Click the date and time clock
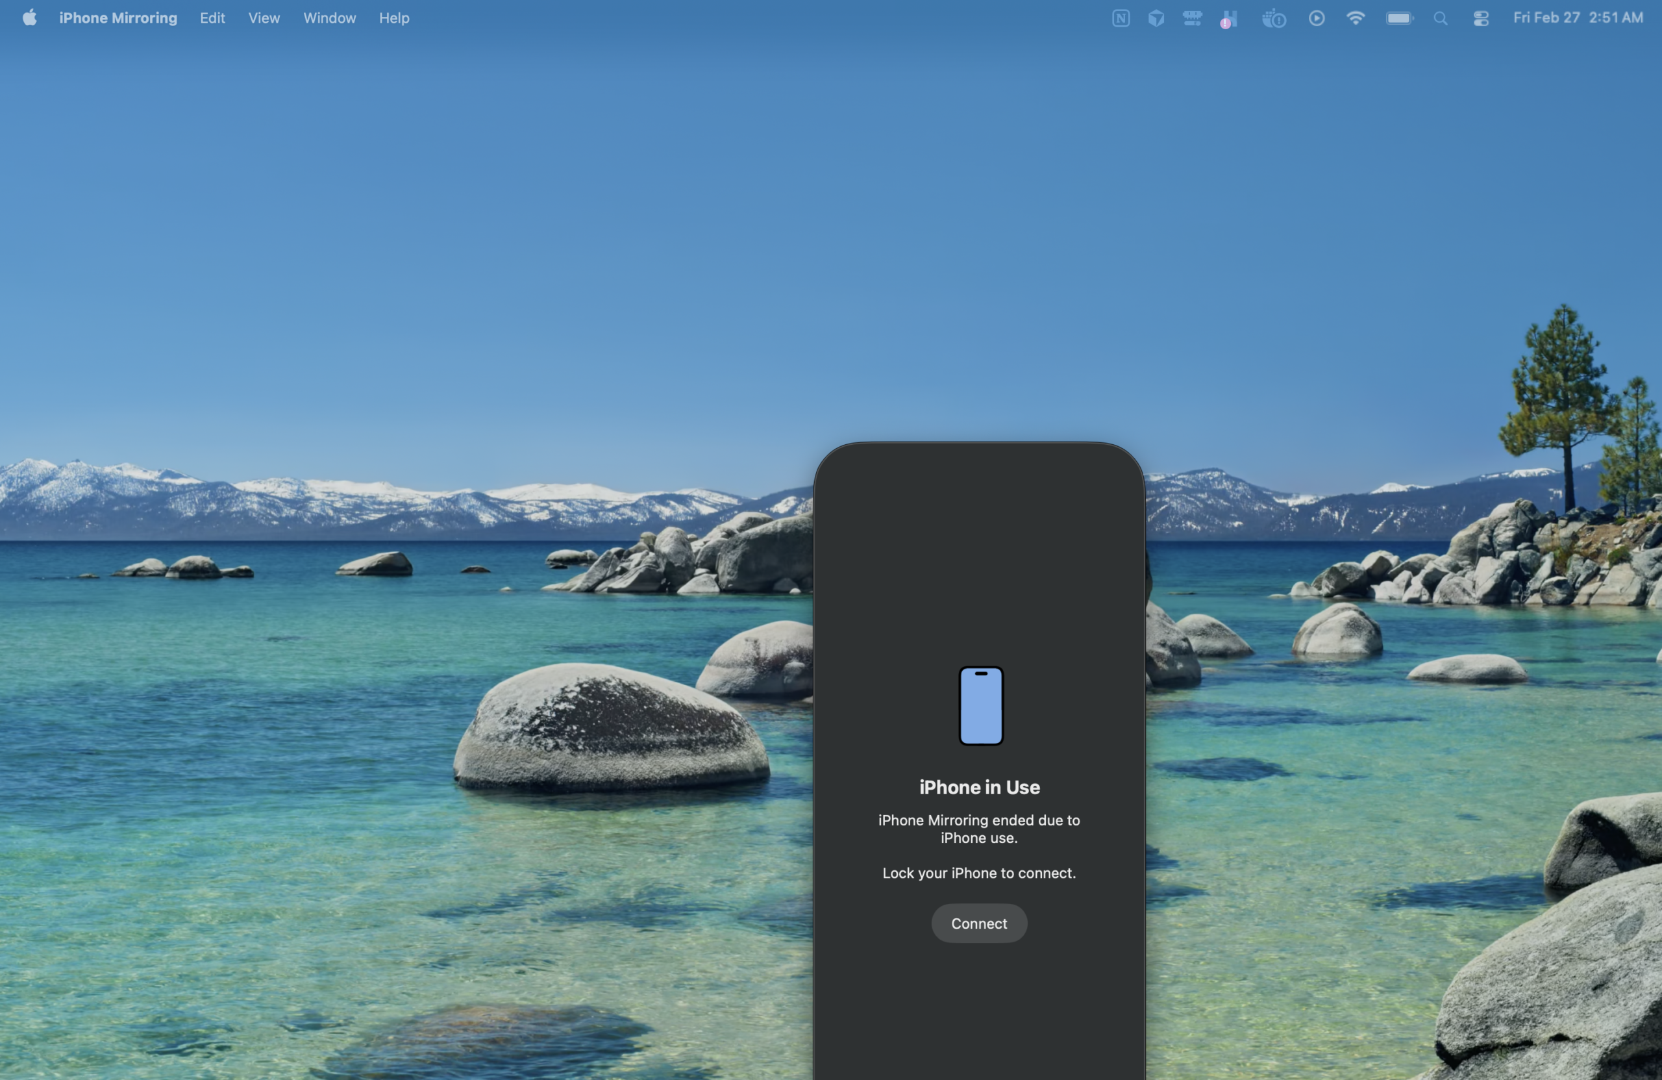1662x1080 pixels. point(1578,18)
